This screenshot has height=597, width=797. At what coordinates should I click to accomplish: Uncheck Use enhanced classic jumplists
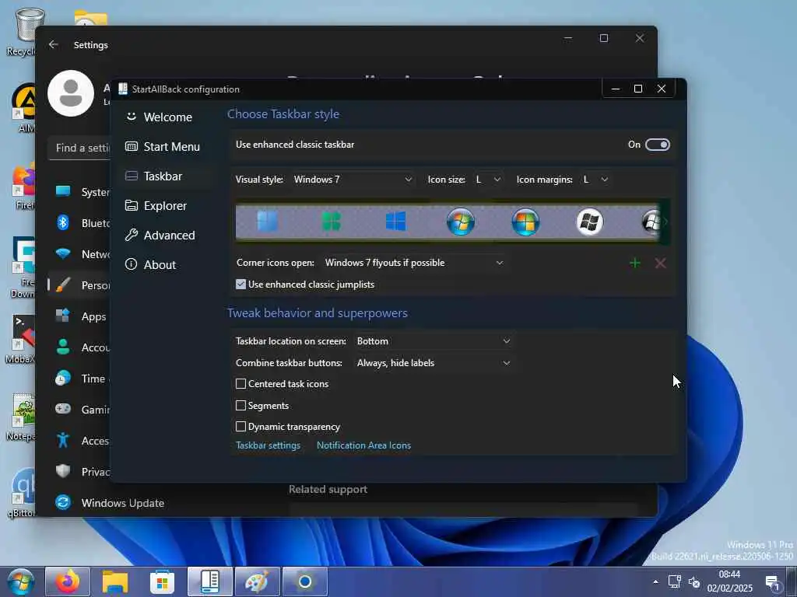click(x=241, y=285)
